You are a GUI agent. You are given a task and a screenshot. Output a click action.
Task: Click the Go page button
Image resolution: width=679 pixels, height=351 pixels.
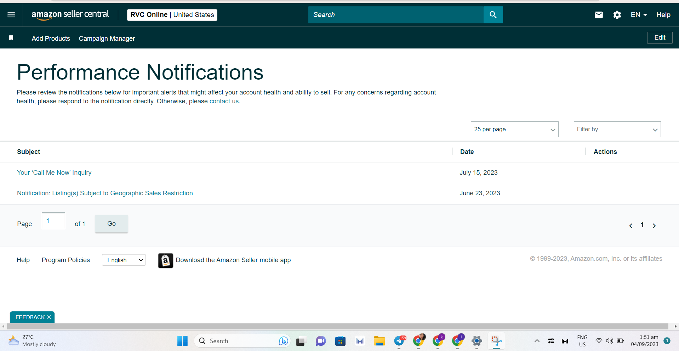(112, 224)
